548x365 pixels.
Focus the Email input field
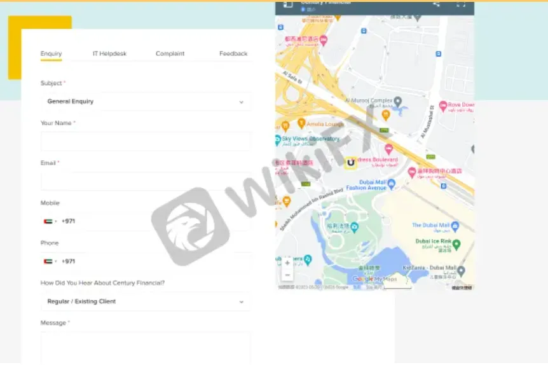click(x=146, y=181)
